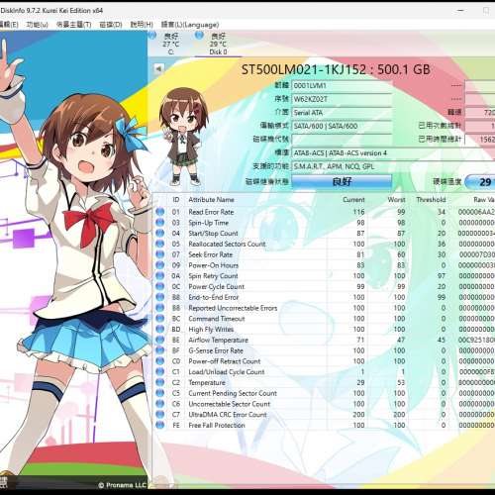Image resolution: width=495 pixels, height=495 pixels.
Task: Select the Reallocated Sectors Count attribute name
Action: (x=227, y=244)
